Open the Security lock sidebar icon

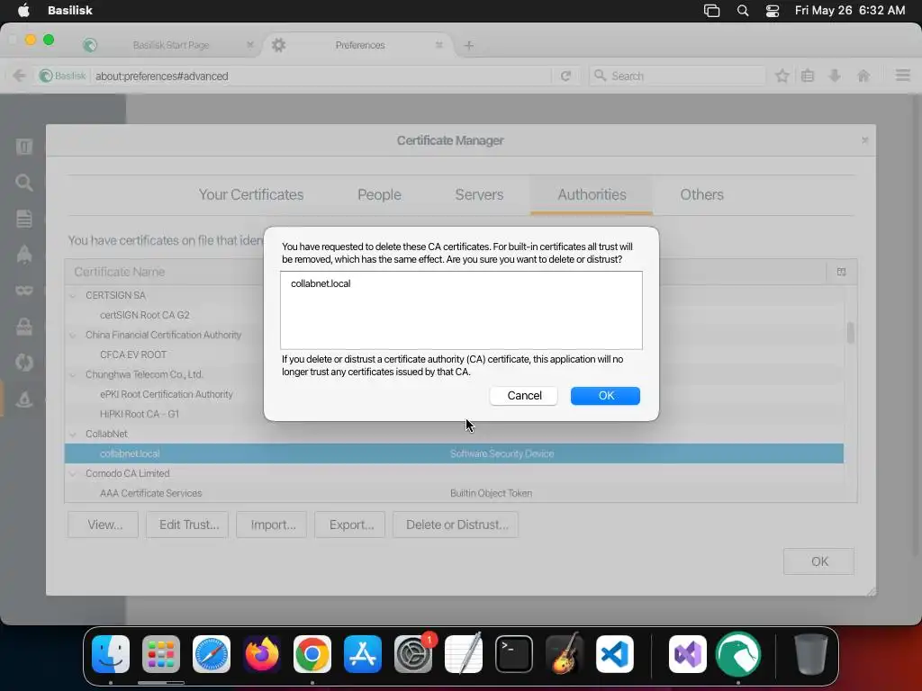point(24,327)
